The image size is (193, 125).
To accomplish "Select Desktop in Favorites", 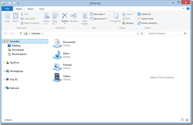I will coord(14,46).
